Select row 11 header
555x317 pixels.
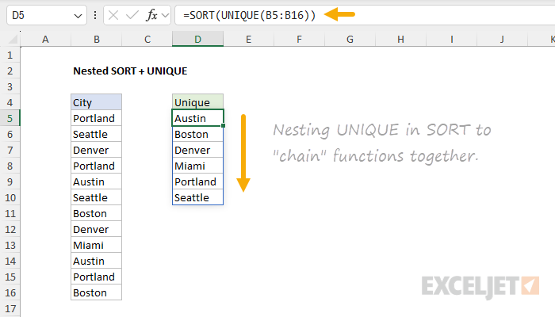(10, 214)
